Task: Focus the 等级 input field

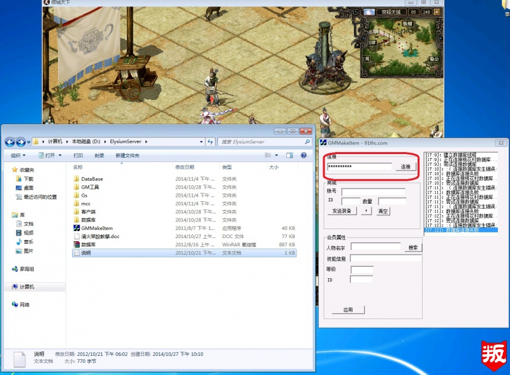Action: (x=361, y=269)
